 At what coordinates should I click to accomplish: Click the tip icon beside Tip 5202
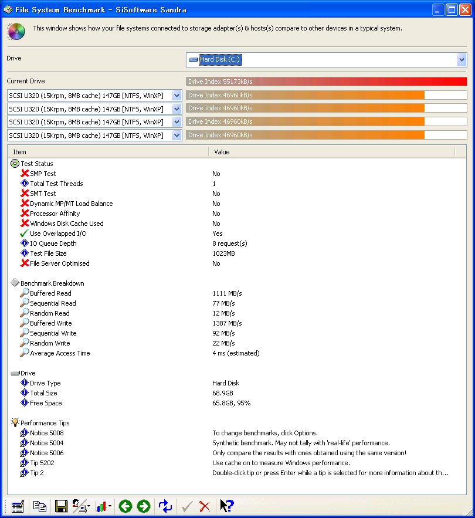tap(24, 462)
